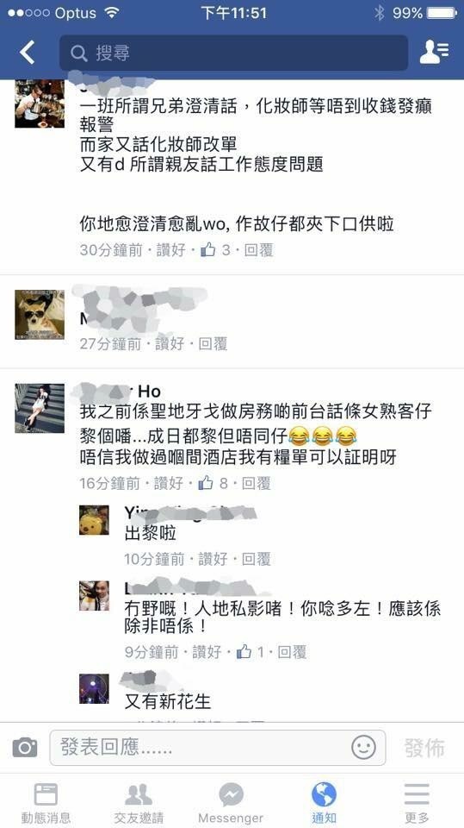464x828 pixels.
Task: Open the friends list icon beside search
Action: click(x=434, y=53)
